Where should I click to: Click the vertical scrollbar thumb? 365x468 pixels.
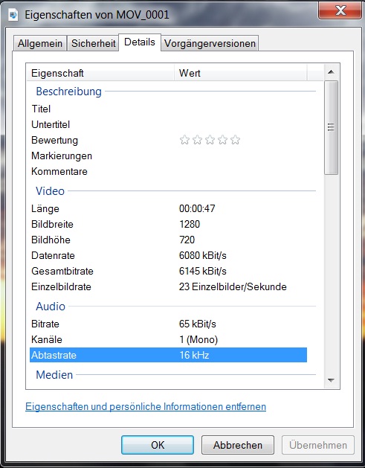(x=331, y=127)
